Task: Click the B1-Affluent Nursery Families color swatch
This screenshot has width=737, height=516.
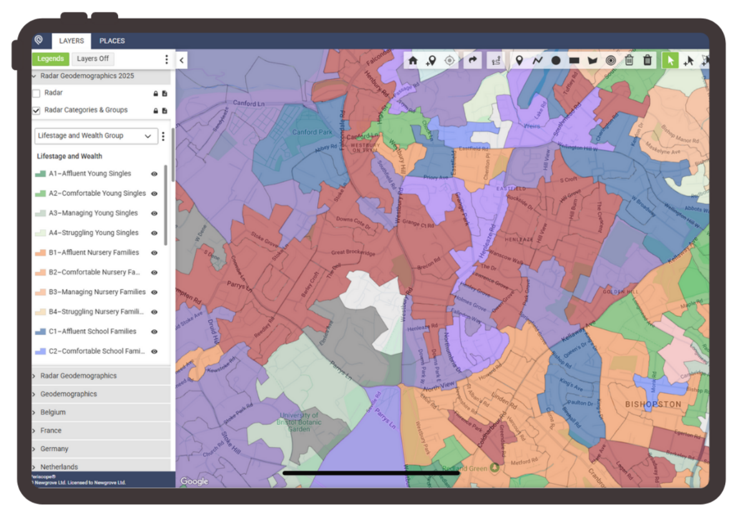Action: point(40,252)
